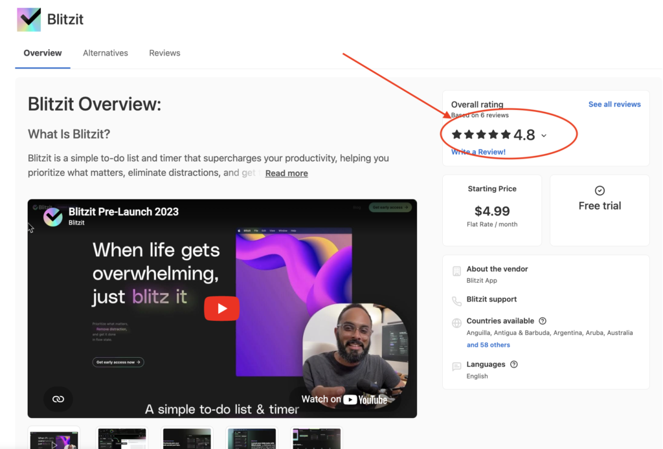Click the $4.99 starting price value
663x449 pixels.
tap(492, 211)
